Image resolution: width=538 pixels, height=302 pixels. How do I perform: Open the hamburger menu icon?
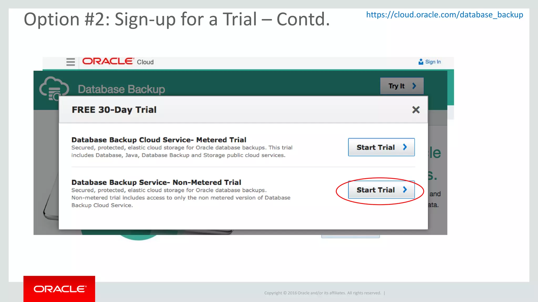(70, 62)
